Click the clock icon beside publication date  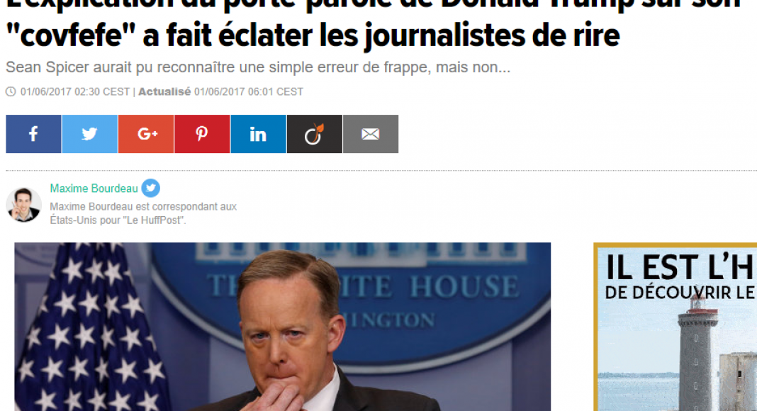click(11, 91)
